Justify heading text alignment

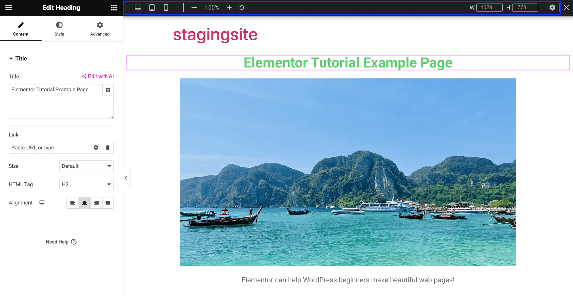108,203
